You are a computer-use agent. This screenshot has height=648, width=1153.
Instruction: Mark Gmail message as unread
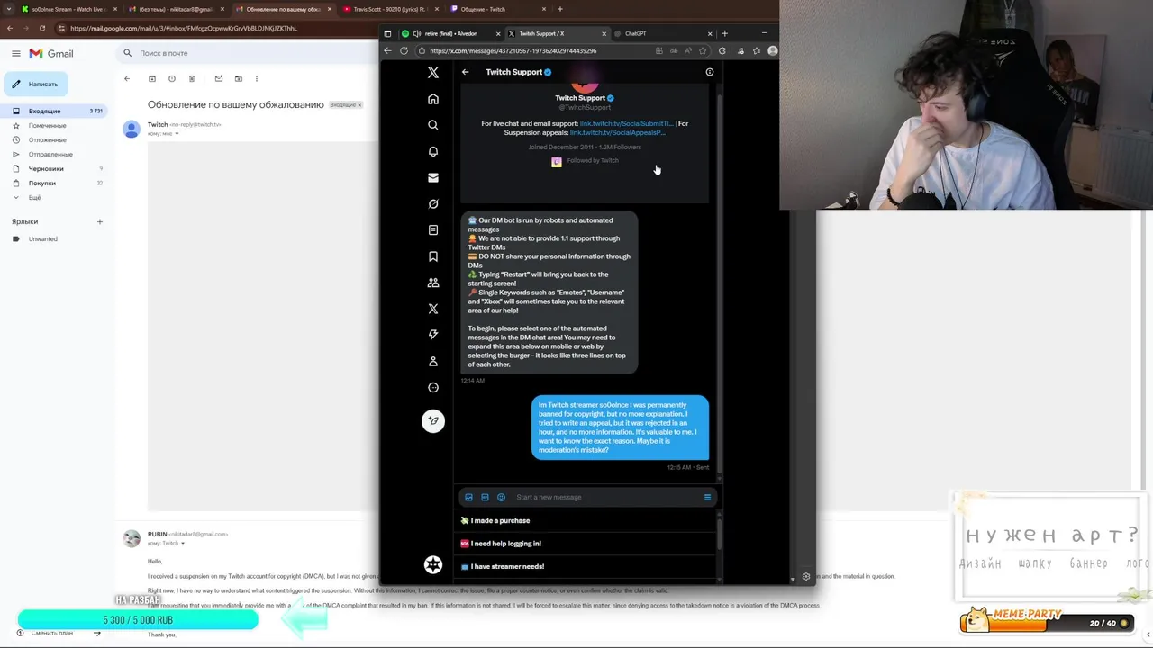219,79
